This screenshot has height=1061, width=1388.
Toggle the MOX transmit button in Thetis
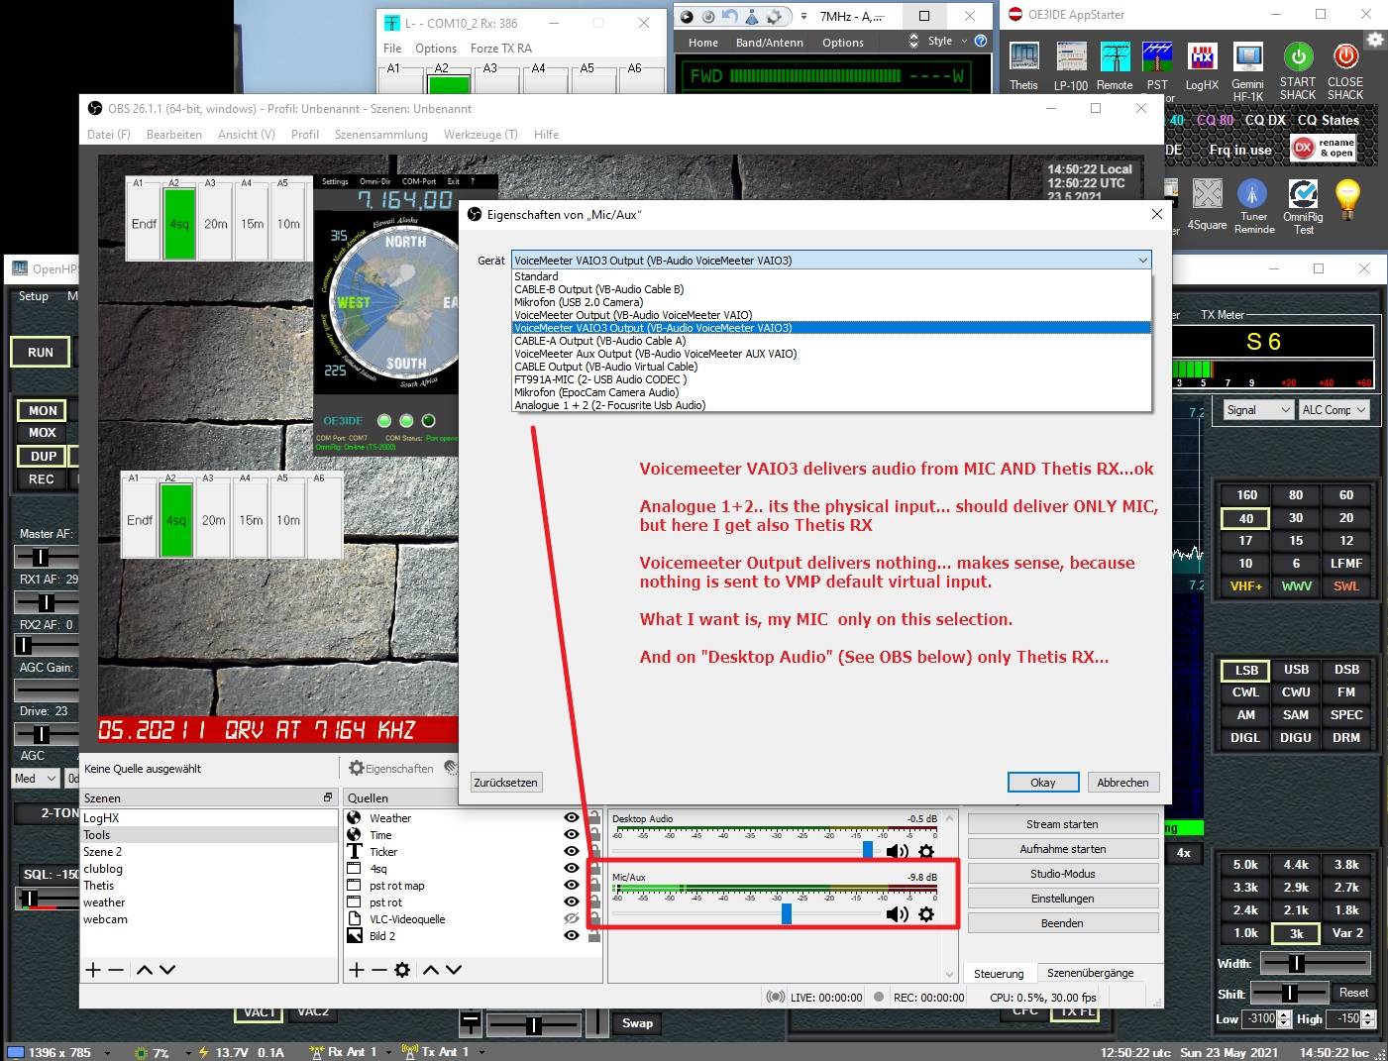42,433
